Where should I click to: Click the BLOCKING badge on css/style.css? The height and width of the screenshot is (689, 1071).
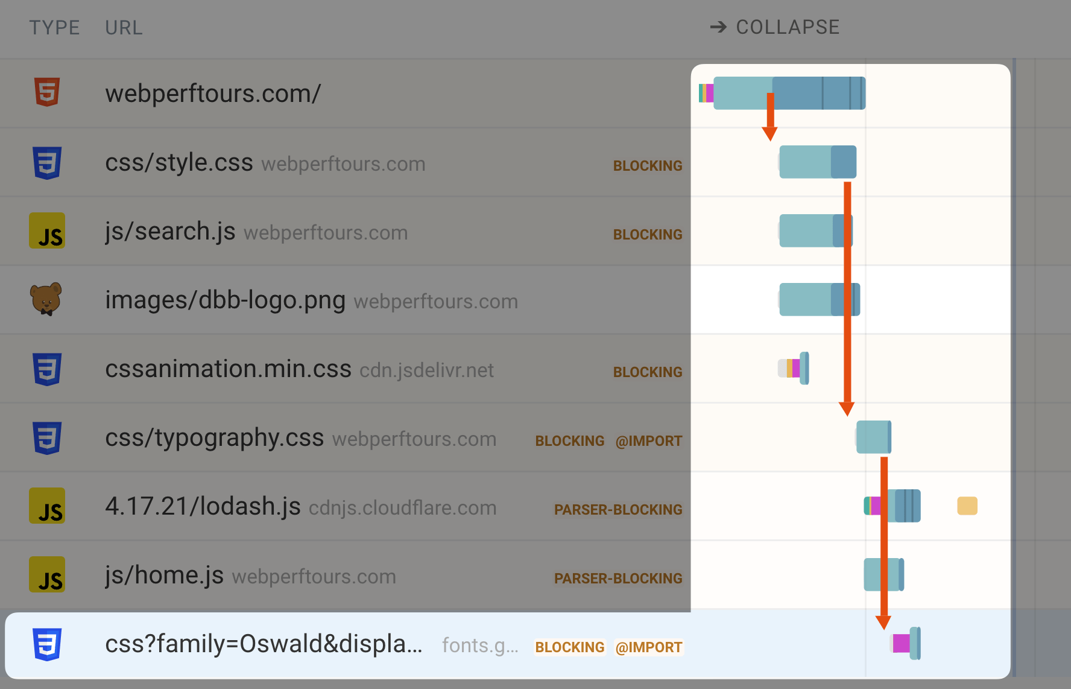pos(648,165)
